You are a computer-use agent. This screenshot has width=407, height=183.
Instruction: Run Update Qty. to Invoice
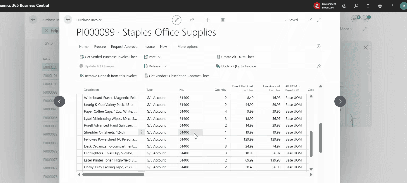tap(236, 66)
